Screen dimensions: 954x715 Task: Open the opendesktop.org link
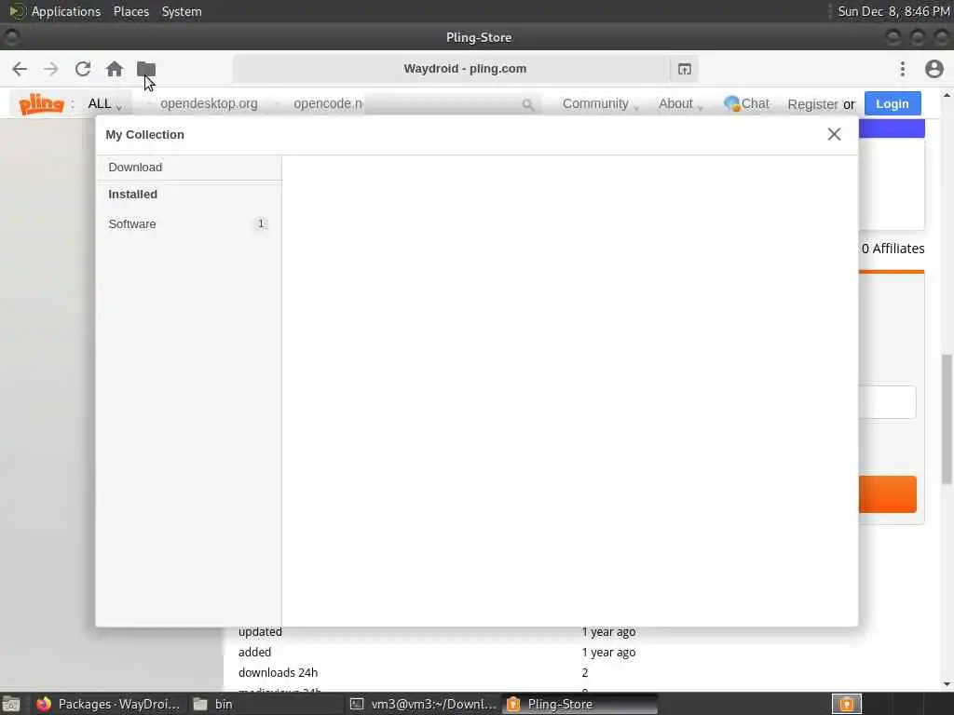pyautogui.click(x=209, y=104)
